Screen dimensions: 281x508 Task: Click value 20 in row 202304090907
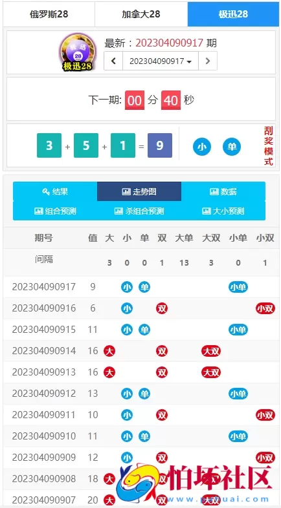coord(93,500)
